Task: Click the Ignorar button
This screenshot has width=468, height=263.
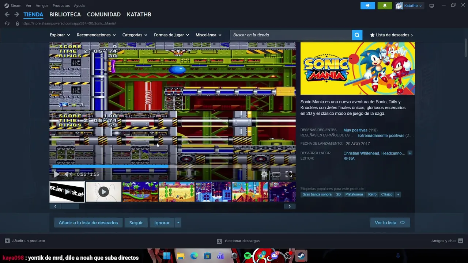Action: coord(162,223)
